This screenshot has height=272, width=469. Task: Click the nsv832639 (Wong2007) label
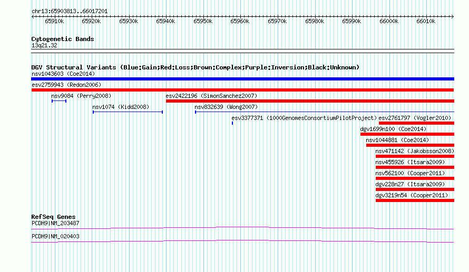(226, 107)
